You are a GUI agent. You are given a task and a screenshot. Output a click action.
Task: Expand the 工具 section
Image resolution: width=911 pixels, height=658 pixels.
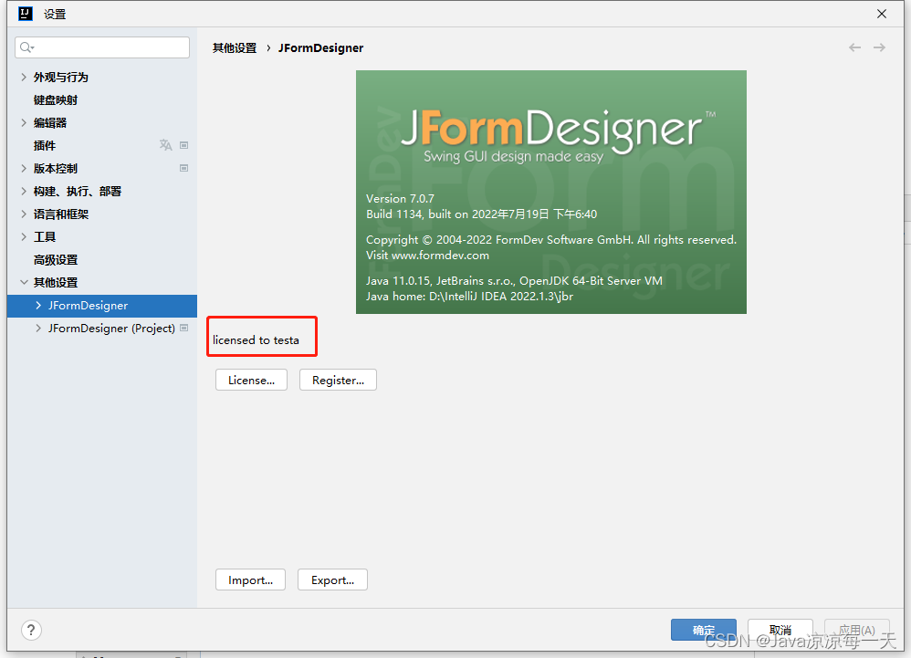(24, 236)
